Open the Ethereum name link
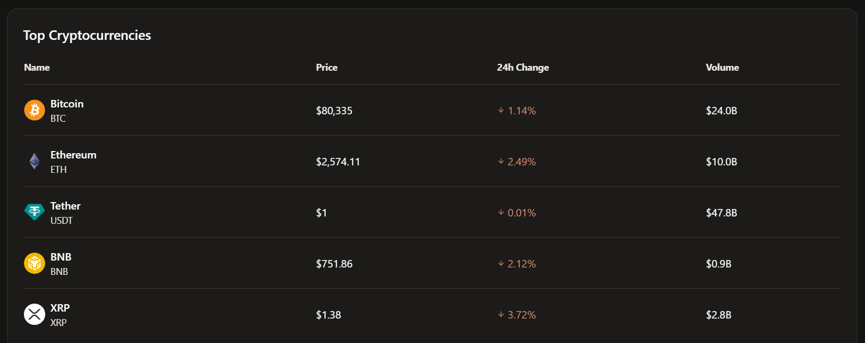 73,155
